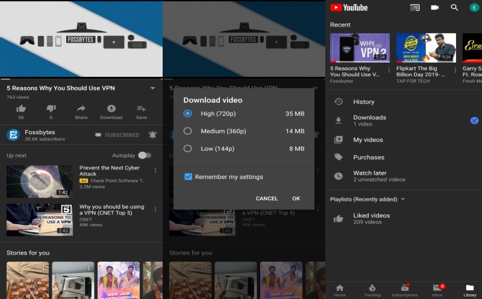Open options menu for CNET VPN video
Image resolution: width=482 pixels, height=299 pixels.
coord(156,209)
